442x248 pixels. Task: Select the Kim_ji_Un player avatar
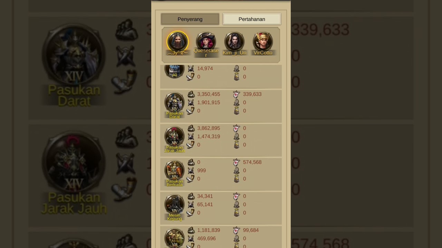tap(234, 41)
